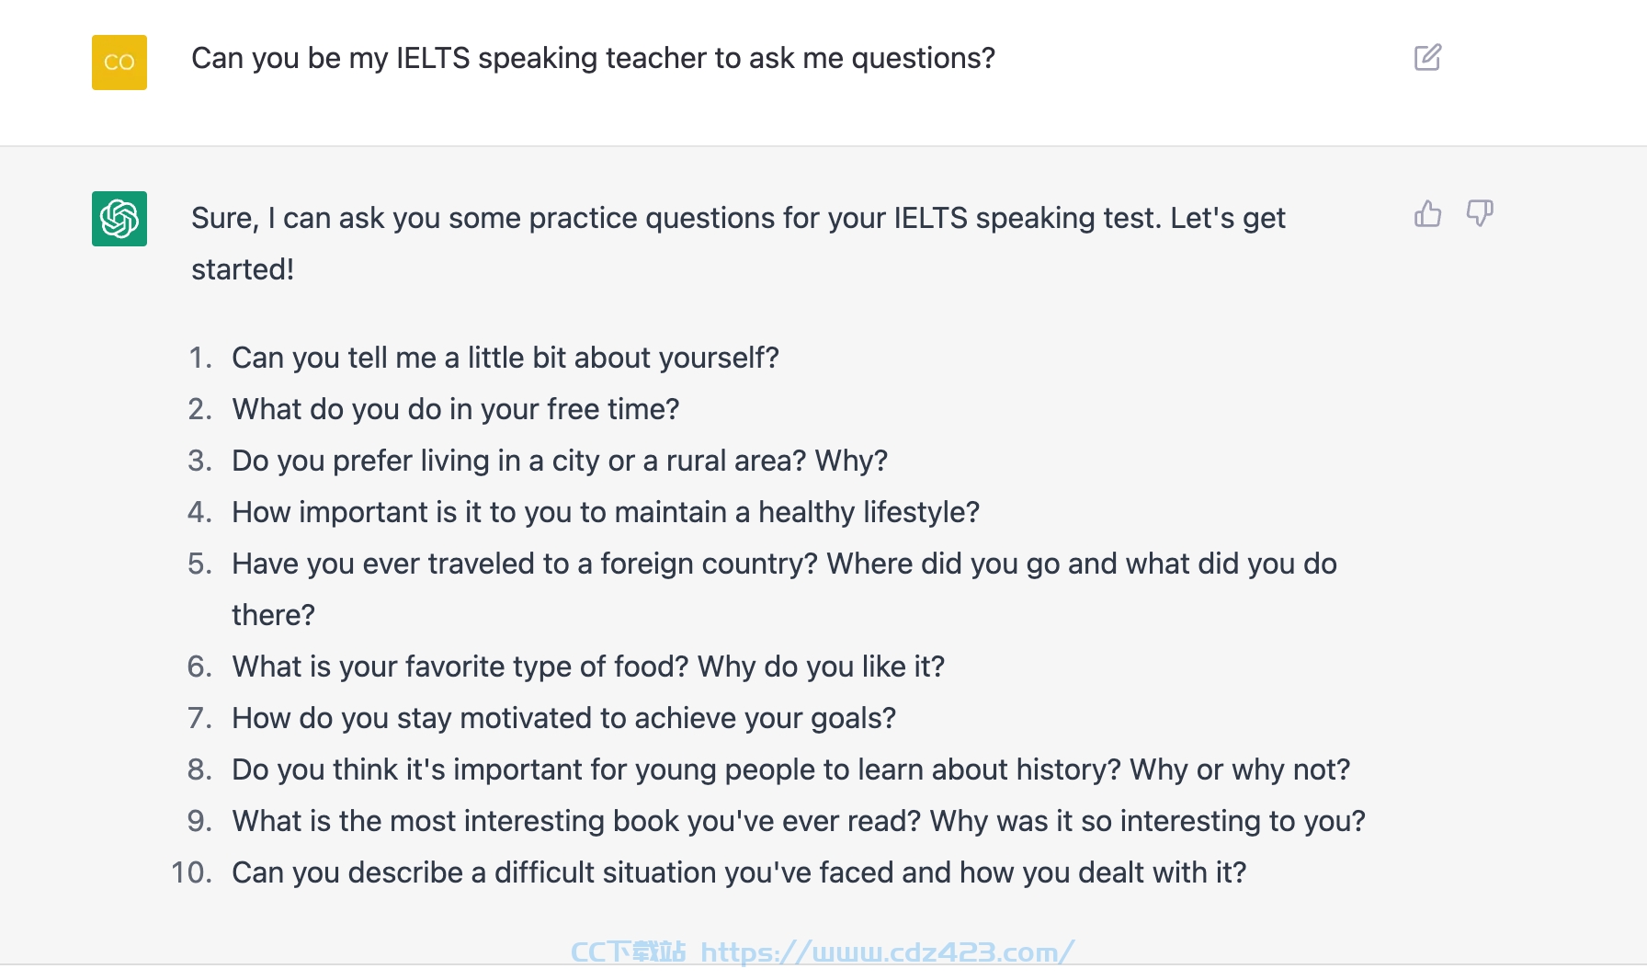Give the response a thumbs up
Image resolution: width=1647 pixels, height=980 pixels.
click(1427, 213)
